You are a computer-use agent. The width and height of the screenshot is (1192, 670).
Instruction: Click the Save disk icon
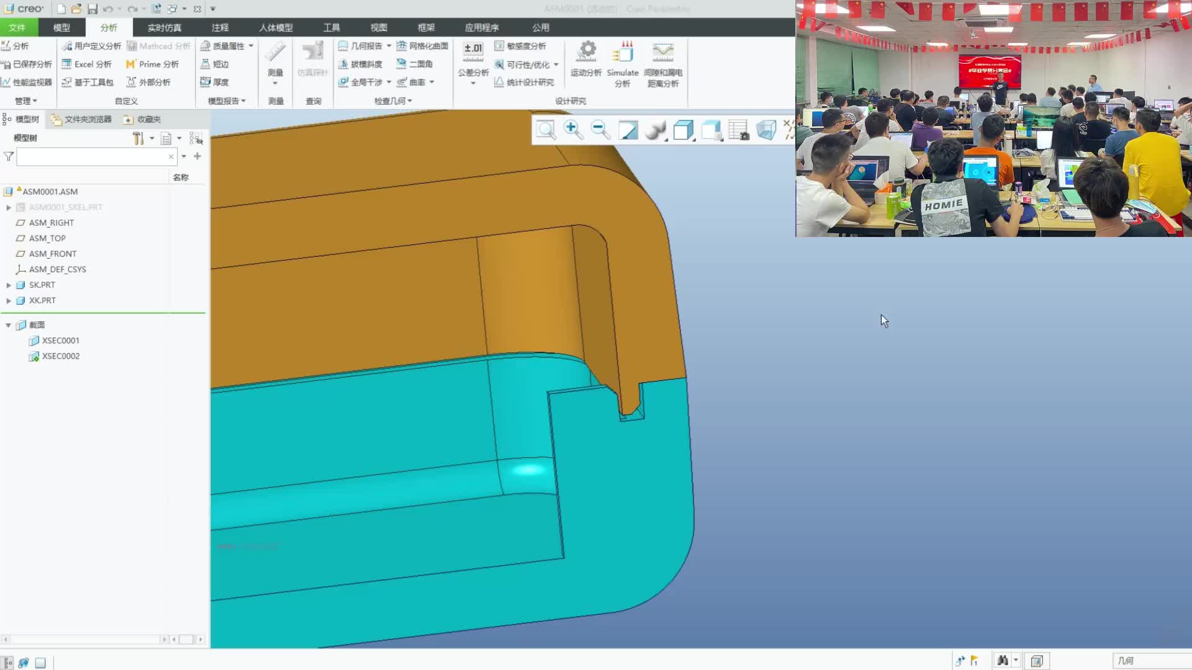pyautogui.click(x=93, y=9)
